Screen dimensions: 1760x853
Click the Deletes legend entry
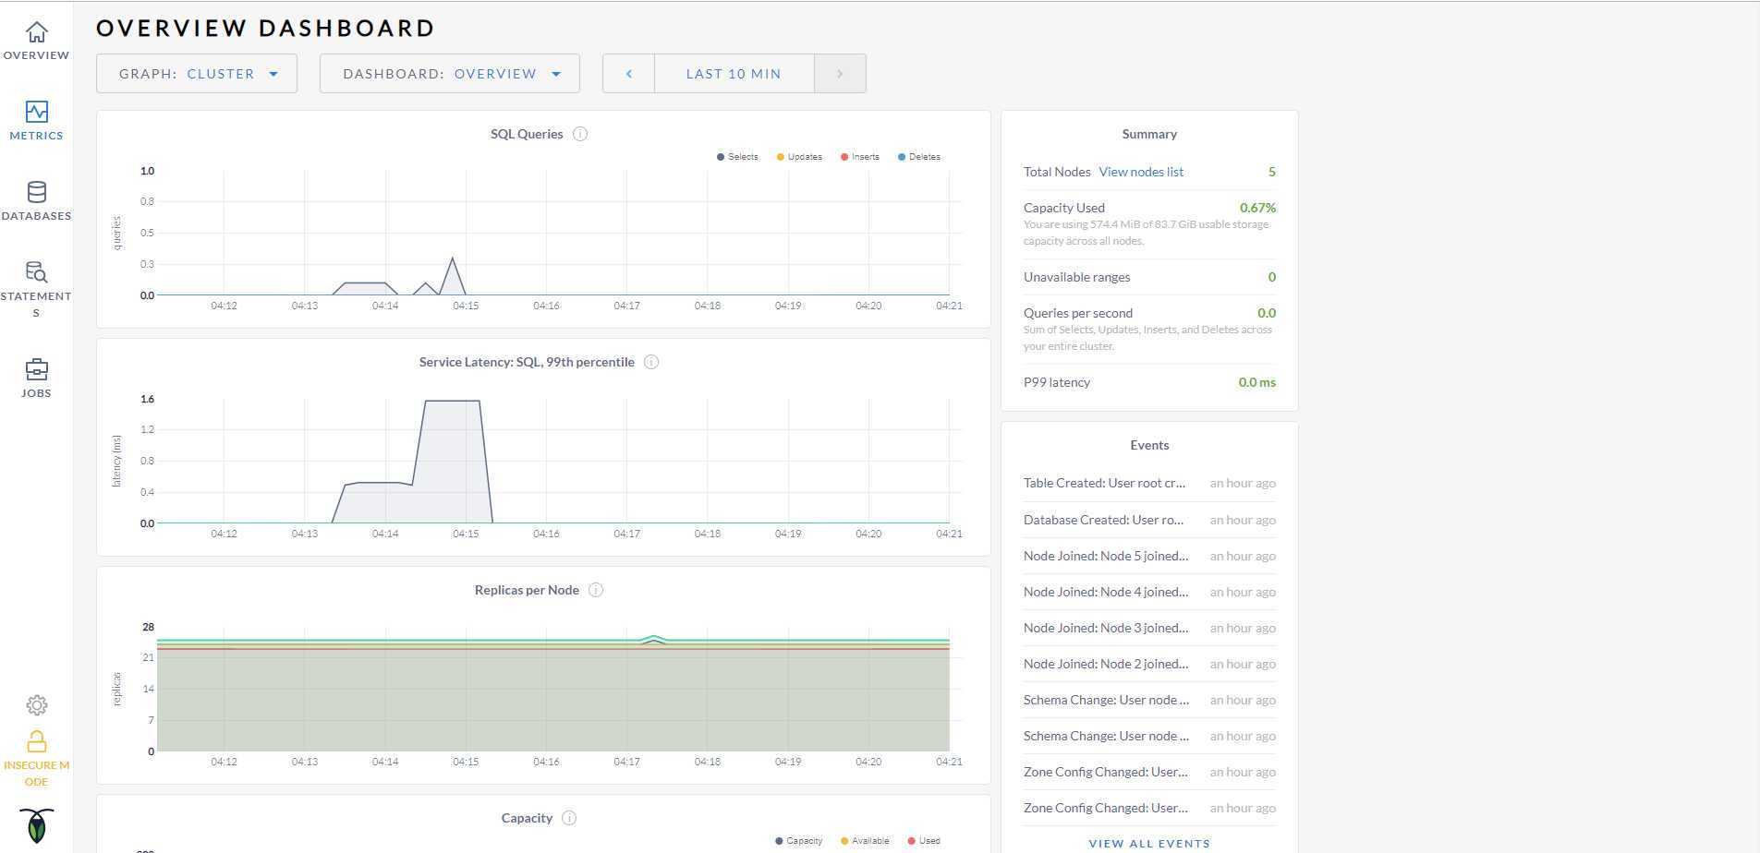click(919, 157)
